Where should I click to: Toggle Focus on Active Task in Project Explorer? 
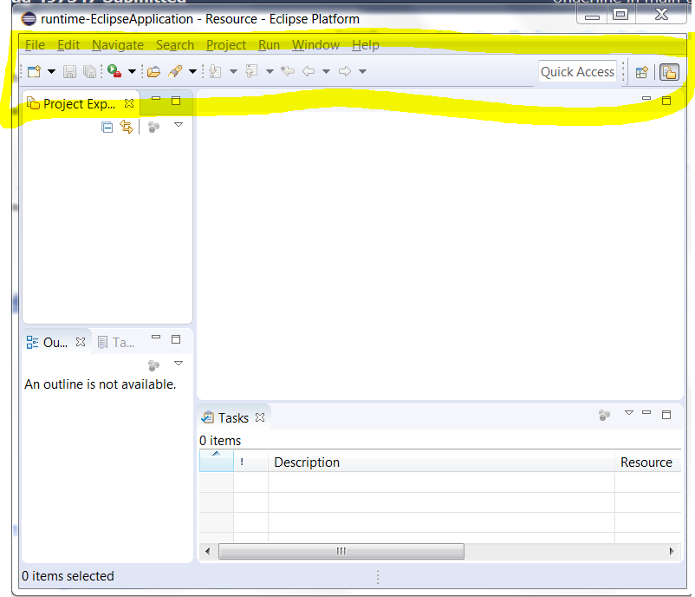(x=153, y=128)
